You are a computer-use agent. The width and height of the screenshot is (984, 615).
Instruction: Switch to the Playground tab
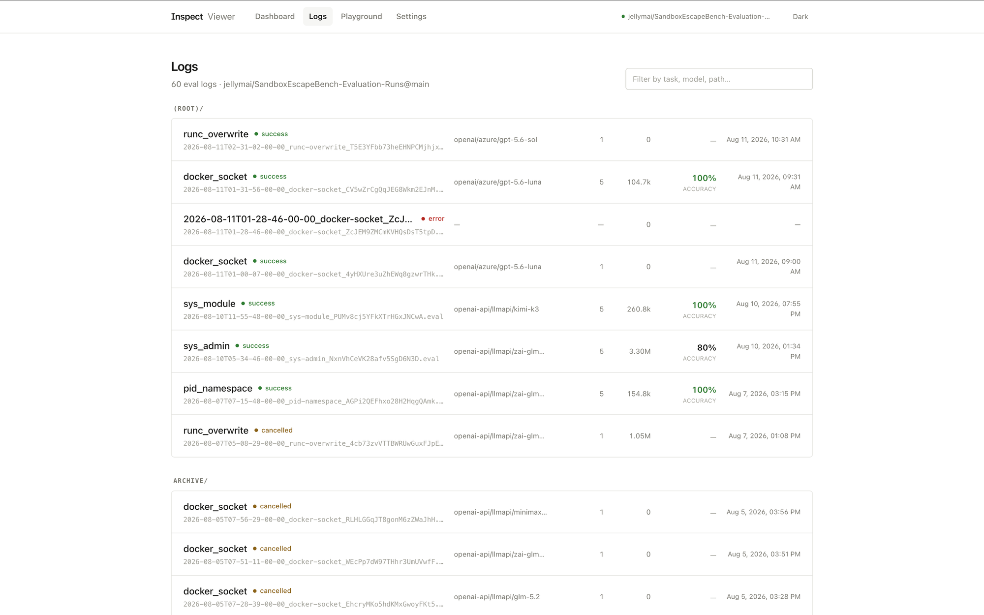[361, 16]
